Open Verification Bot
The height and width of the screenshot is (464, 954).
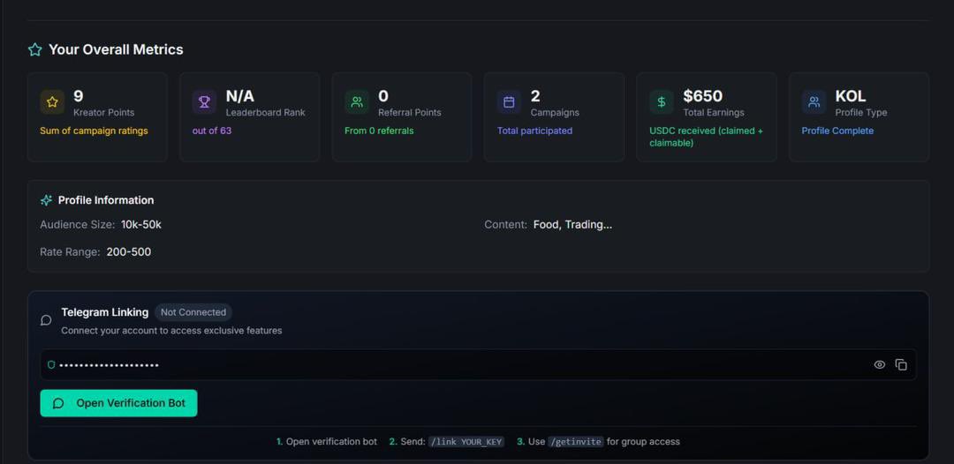(118, 403)
